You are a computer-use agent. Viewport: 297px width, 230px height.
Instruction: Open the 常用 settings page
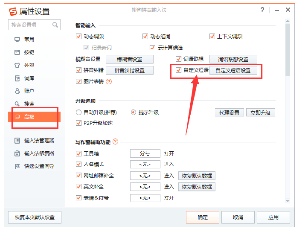pyautogui.click(x=34, y=40)
